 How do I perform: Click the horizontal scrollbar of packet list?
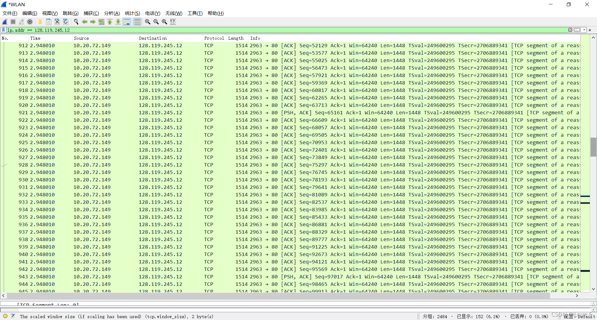[278, 296]
